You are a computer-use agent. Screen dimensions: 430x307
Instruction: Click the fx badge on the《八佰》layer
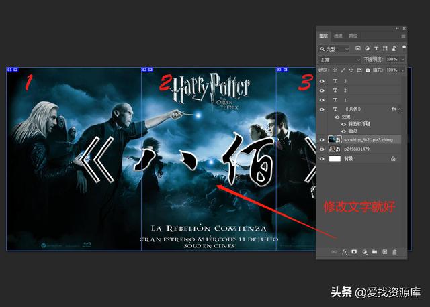[x=394, y=109]
